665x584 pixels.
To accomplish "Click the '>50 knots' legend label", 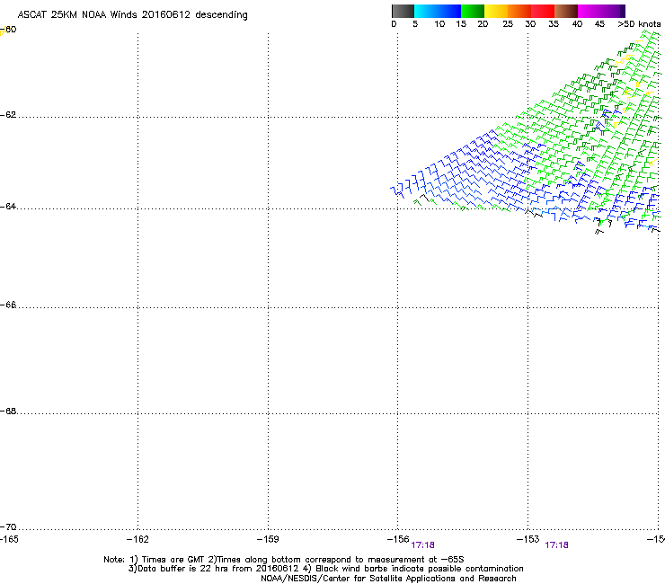I will tap(639, 24).
